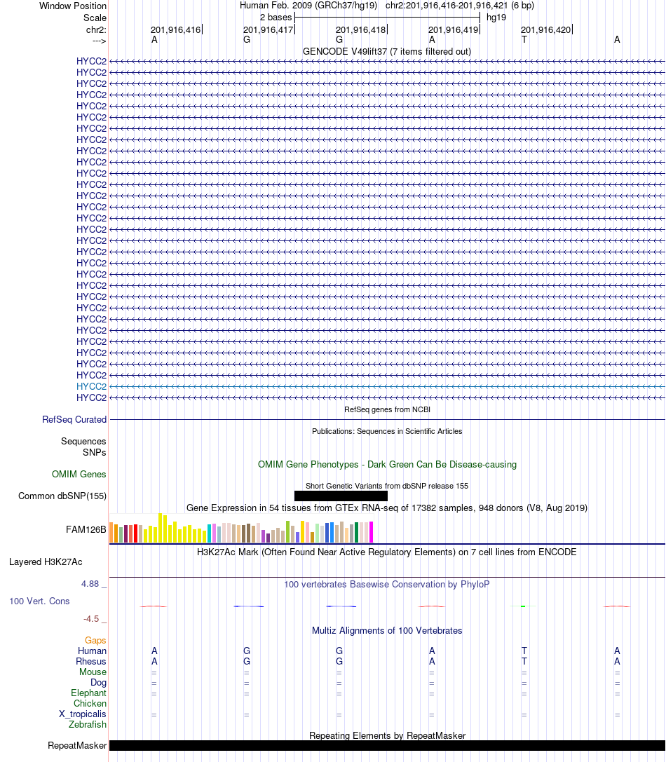Click the FAM126B expression label
Image resolution: width=666 pixels, height=762 pixels.
tap(86, 530)
